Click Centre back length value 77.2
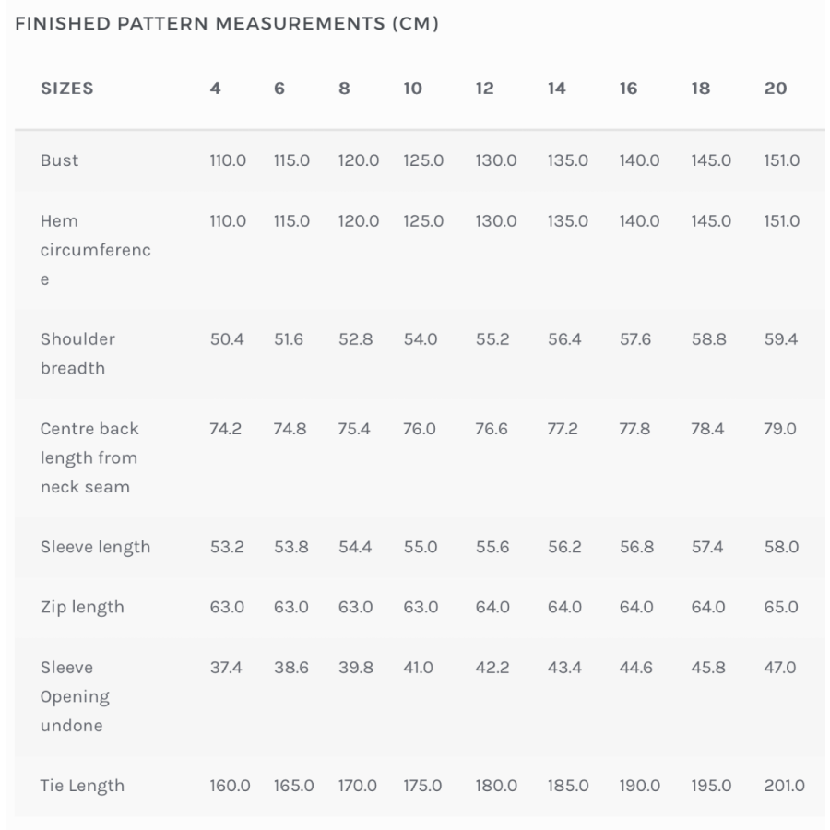The width and height of the screenshot is (830, 830). (x=564, y=429)
